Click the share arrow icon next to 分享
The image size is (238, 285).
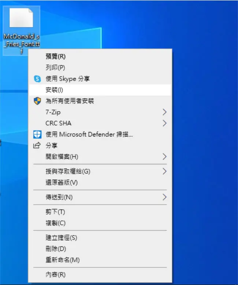37,145
